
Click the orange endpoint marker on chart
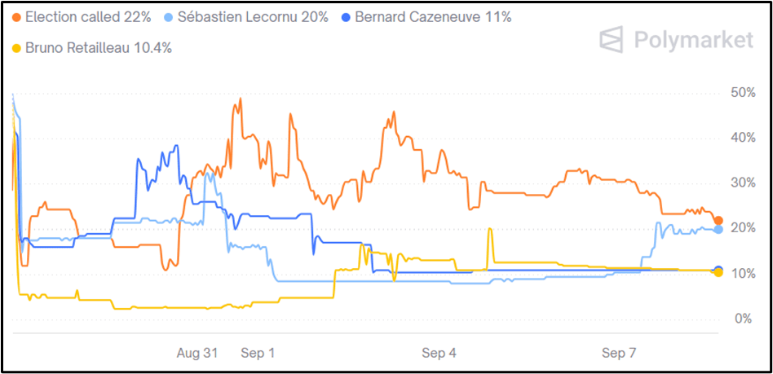(718, 221)
